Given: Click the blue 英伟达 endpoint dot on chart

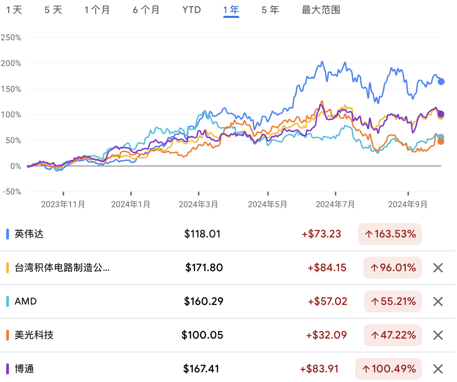Looking at the screenshot, I should click(x=441, y=82).
